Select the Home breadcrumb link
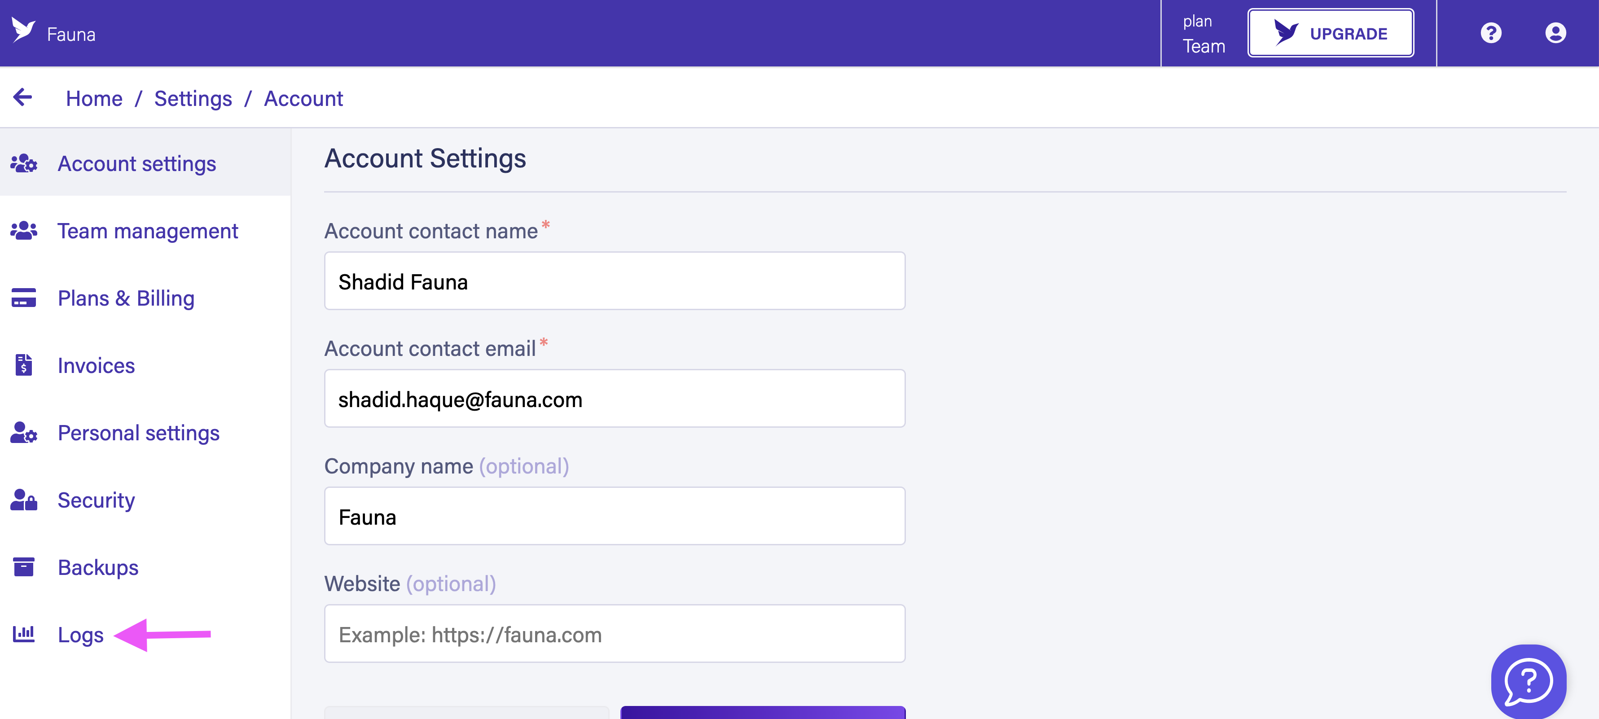The height and width of the screenshot is (719, 1599). [x=94, y=98]
